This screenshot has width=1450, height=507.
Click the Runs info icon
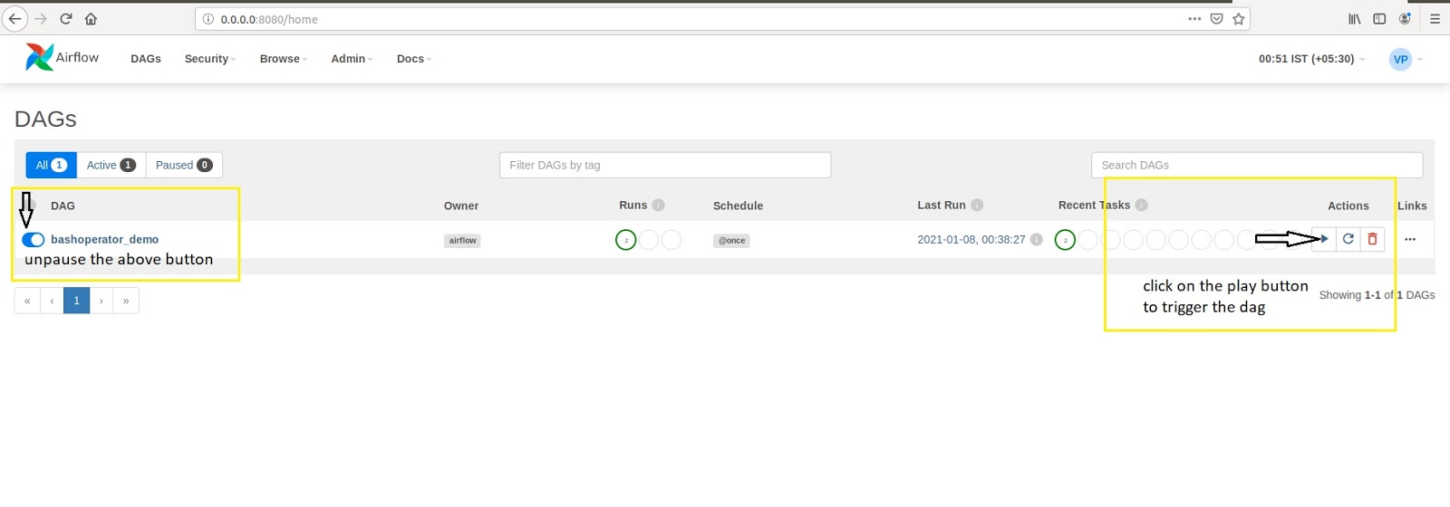coord(659,206)
